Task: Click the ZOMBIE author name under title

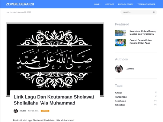Action: (23, 111)
